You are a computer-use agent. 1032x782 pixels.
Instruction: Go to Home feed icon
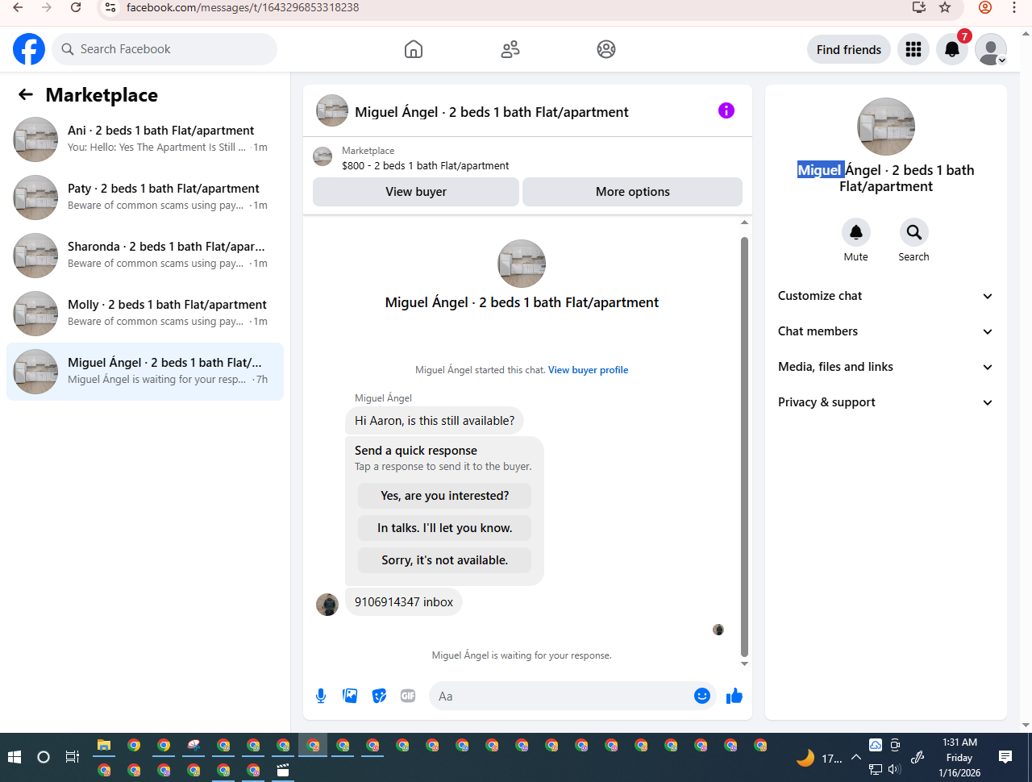pos(414,49)
